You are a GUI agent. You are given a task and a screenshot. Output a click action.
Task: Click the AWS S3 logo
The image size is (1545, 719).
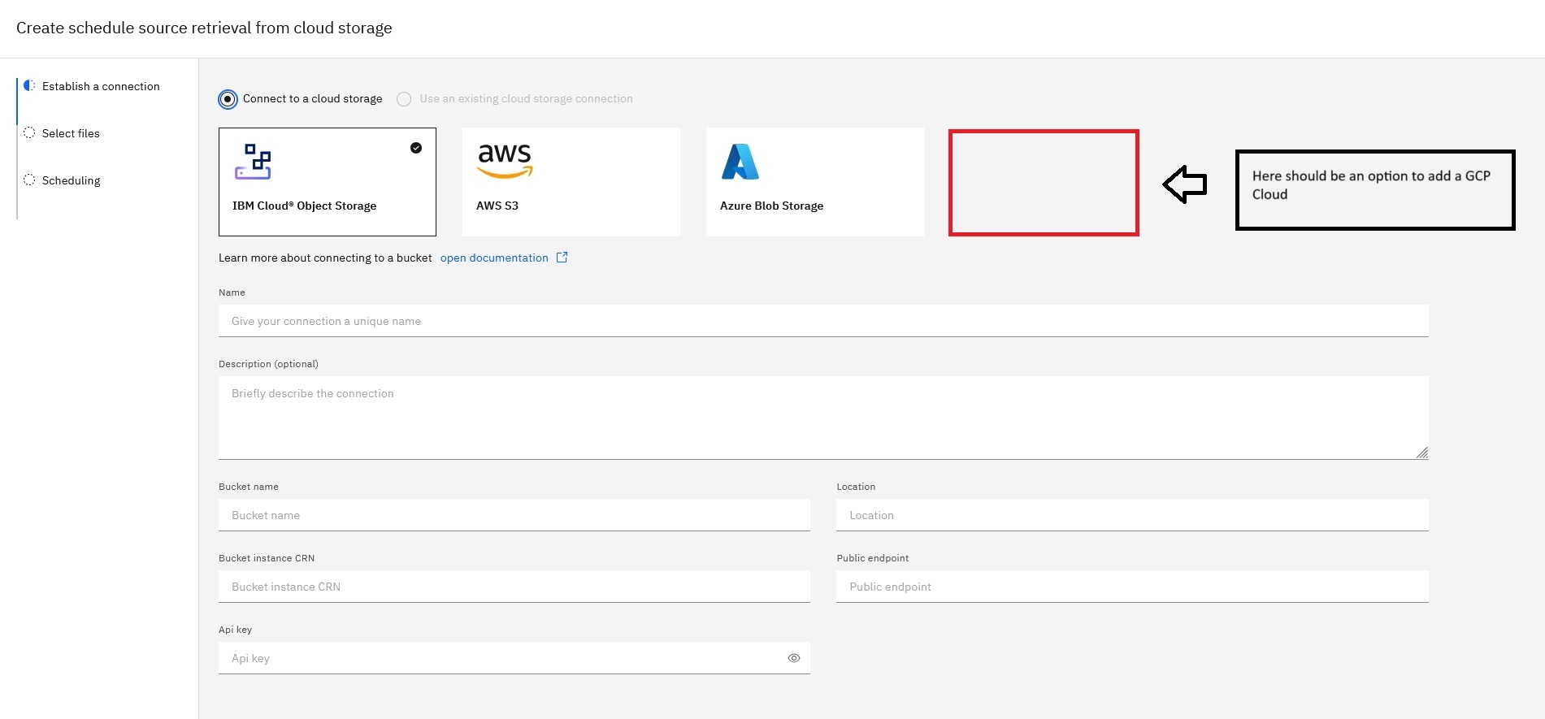point(505,160)
